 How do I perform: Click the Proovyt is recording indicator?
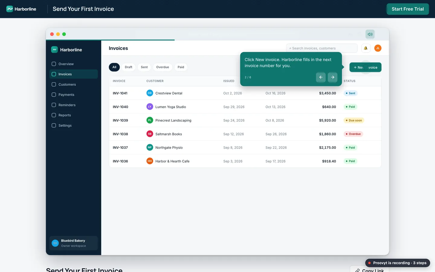(398, 263)
